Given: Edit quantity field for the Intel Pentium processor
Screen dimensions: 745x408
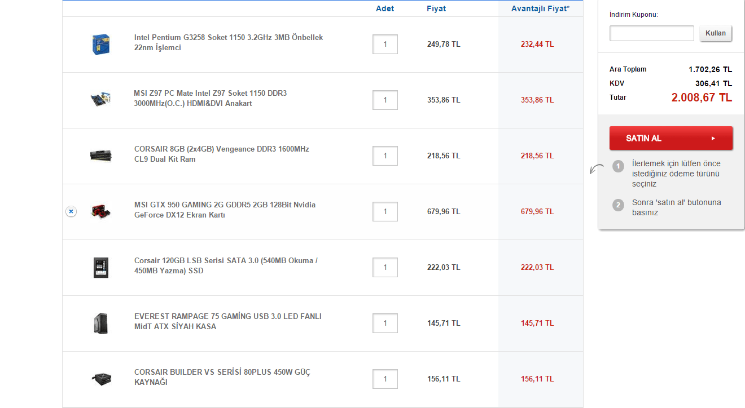Looking at the screenshot, I should click(x=385, y=44).
